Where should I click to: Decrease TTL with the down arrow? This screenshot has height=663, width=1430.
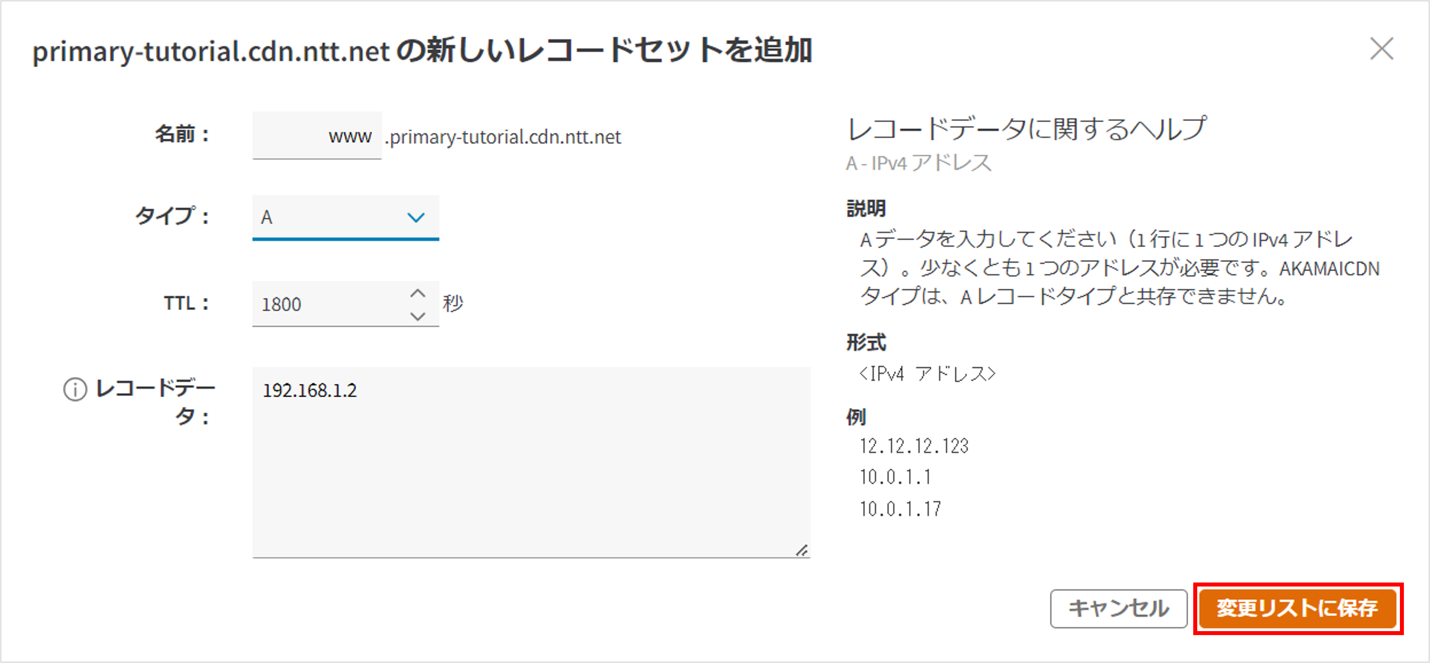(417, 316)
